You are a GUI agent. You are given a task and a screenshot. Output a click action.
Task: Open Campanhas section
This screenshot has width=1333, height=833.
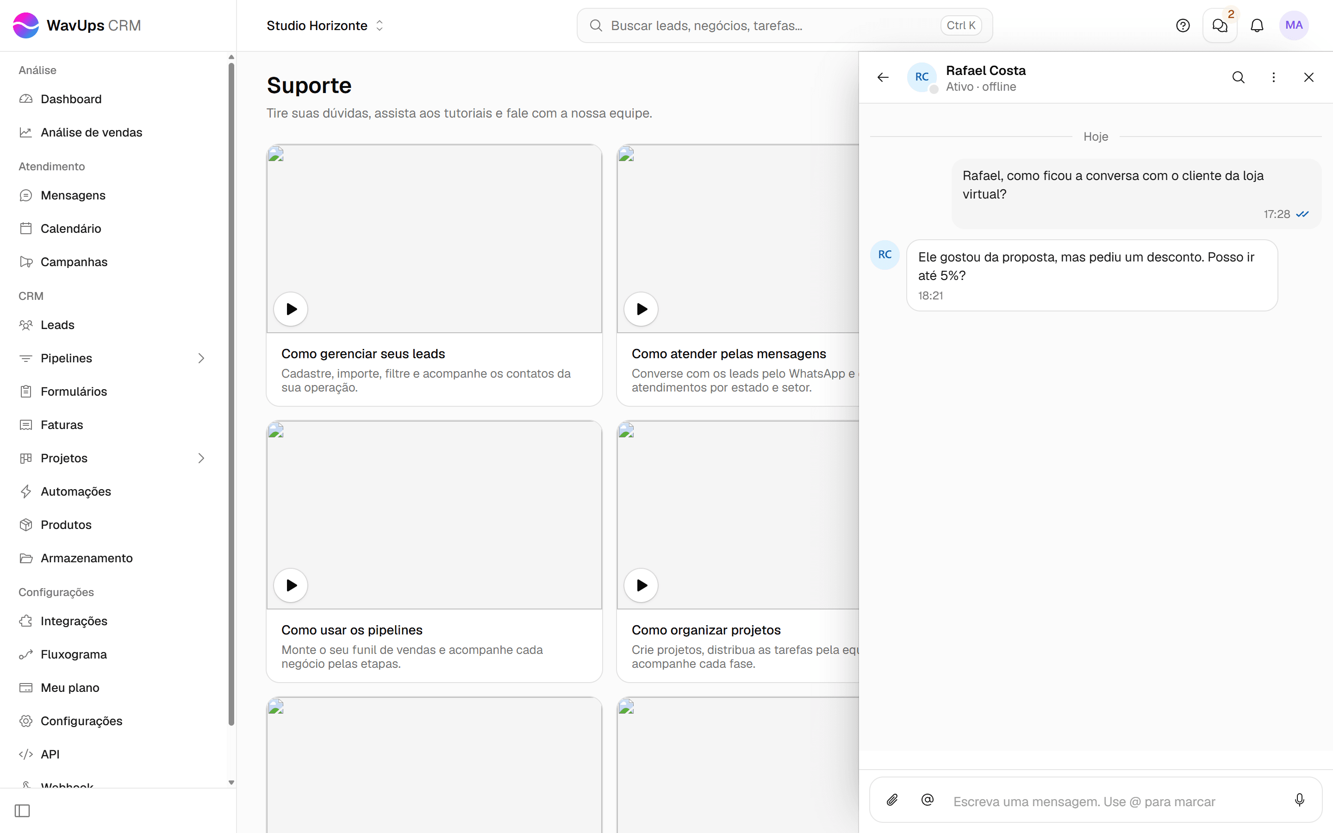[114, 262]
